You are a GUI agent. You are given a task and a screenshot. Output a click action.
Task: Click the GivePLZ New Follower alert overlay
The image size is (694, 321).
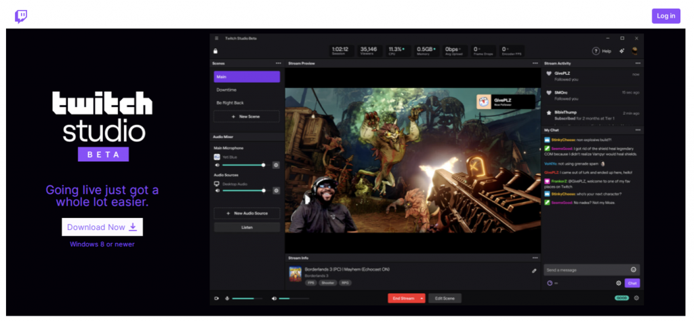[506, 102]
